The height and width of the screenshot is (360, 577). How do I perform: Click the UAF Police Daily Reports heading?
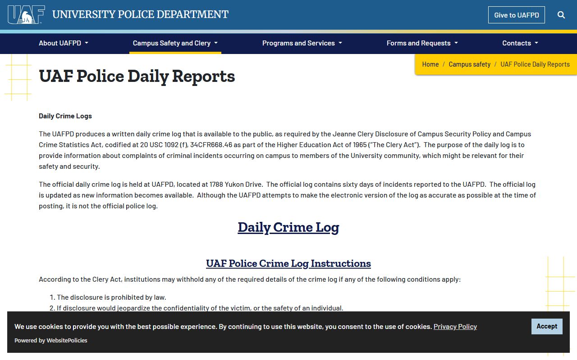137,76
